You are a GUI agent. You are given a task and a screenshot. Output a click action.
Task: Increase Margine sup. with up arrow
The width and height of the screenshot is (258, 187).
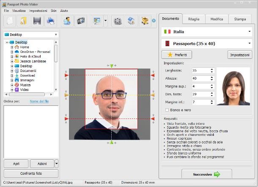pos(212,85)
